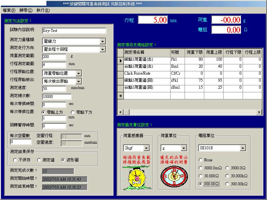Click the 回轉暫停時間 field
This screenshot has width=267, height=200.
tap(54, 126)
